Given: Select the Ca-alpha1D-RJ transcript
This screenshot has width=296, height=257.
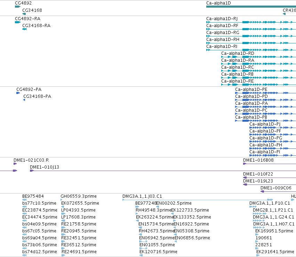Looking at the screenshot, I should coord(251,22).
